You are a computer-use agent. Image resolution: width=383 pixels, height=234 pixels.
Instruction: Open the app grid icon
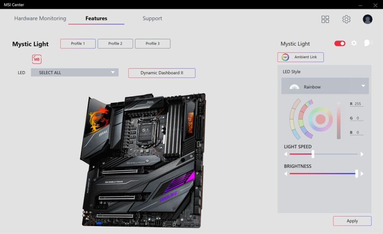coord(325,19)
